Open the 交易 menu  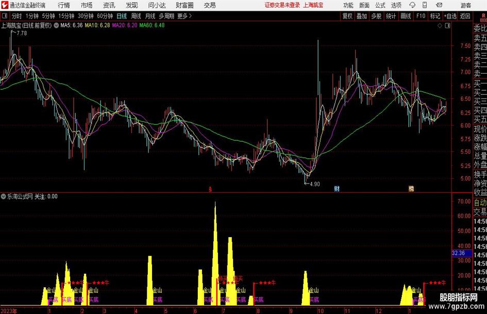(210, 5)
